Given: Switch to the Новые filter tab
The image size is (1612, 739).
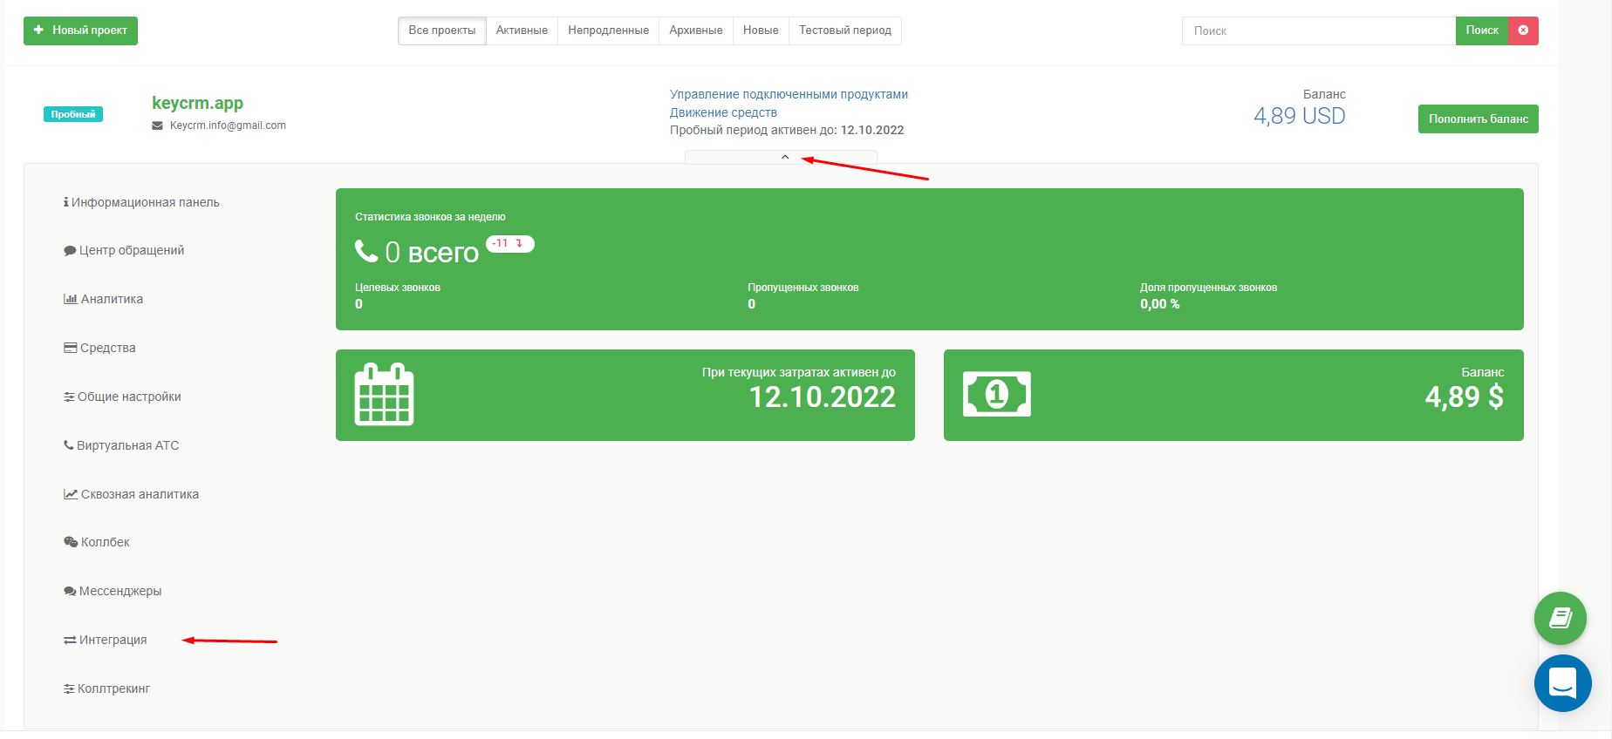Looking at the screenshot, I should (761, 31).
